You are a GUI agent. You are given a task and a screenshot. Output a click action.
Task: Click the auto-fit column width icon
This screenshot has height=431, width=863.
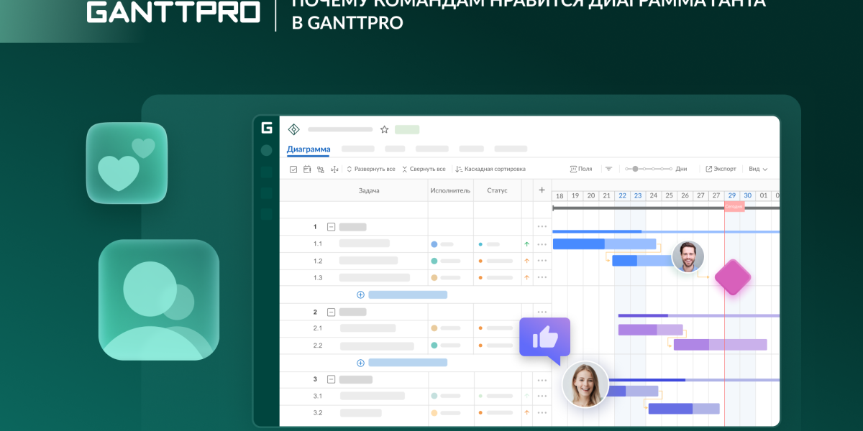point(334,170)
